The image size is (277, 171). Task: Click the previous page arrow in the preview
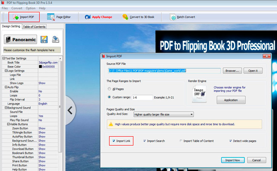pos(70,110)
